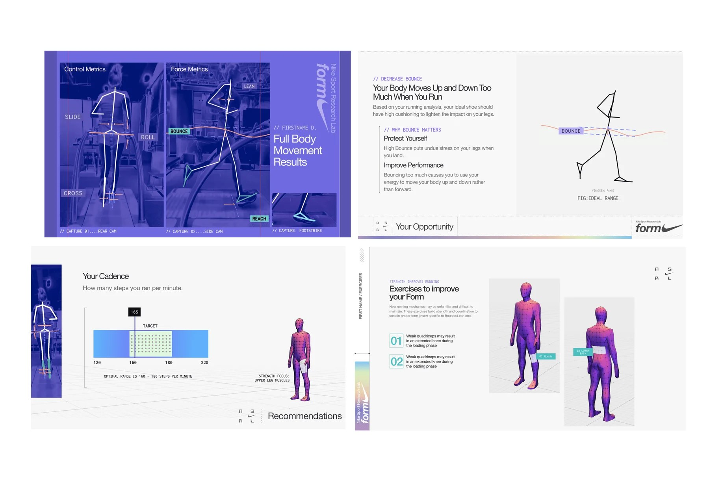Click the NSRL logo icon above the exercise figures
The image size is (709, 478).
[663, 274]
